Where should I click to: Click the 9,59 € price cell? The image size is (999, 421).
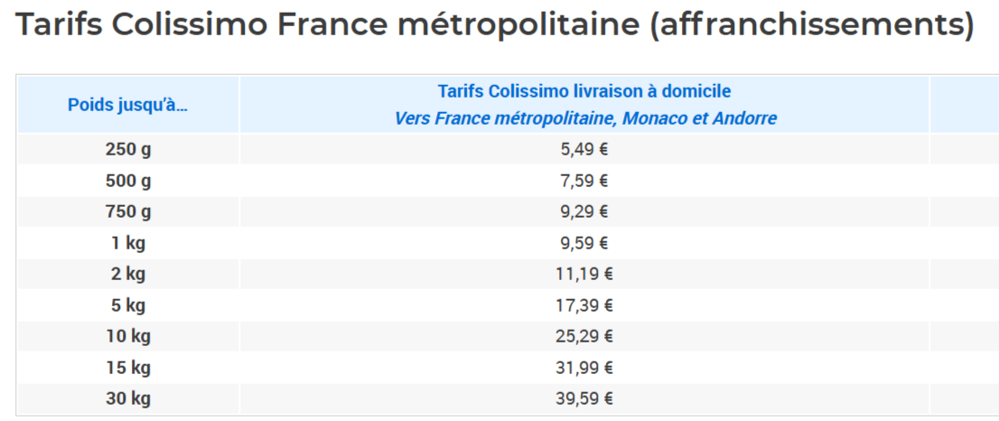click(x=584, y=243)
